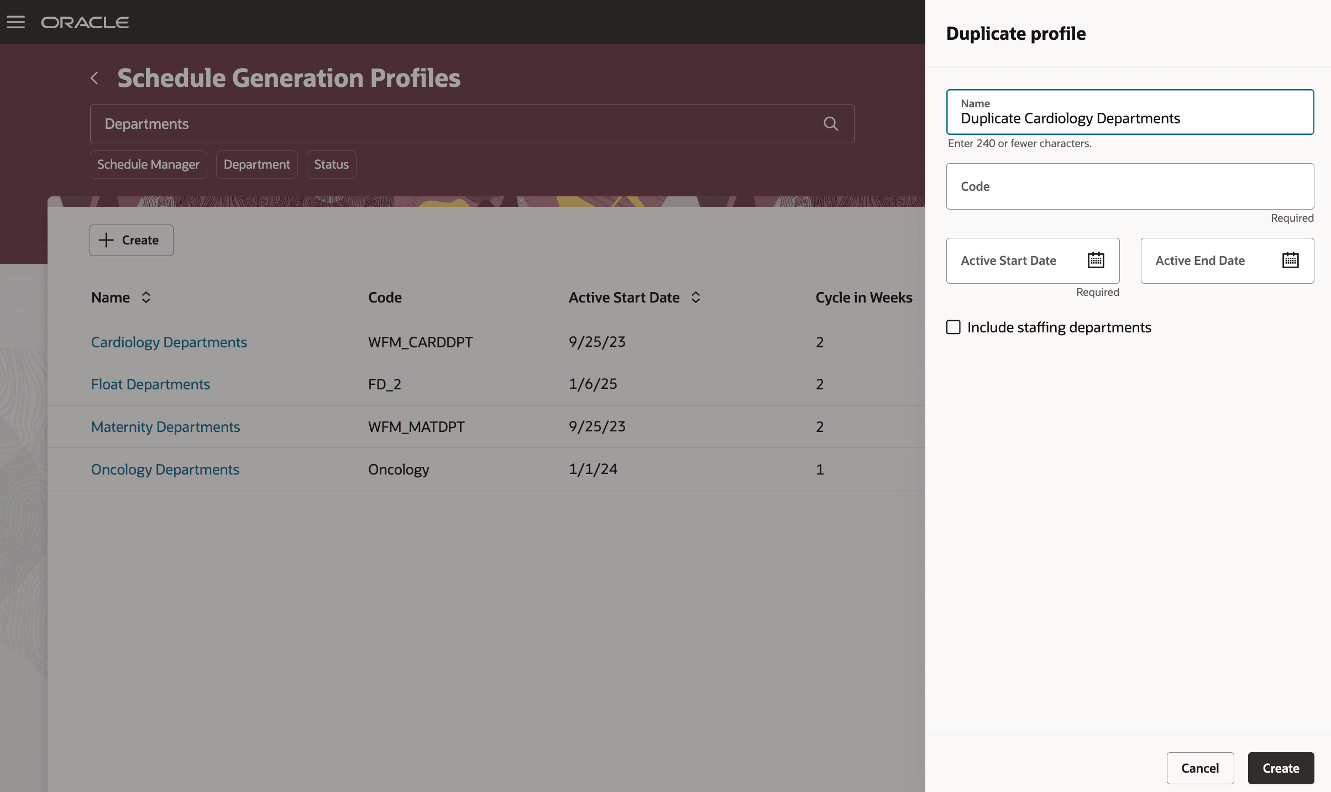Click the Schedule Generation Profiles heading
This screenshot has height=792, width=1331.
pos(288,78)
